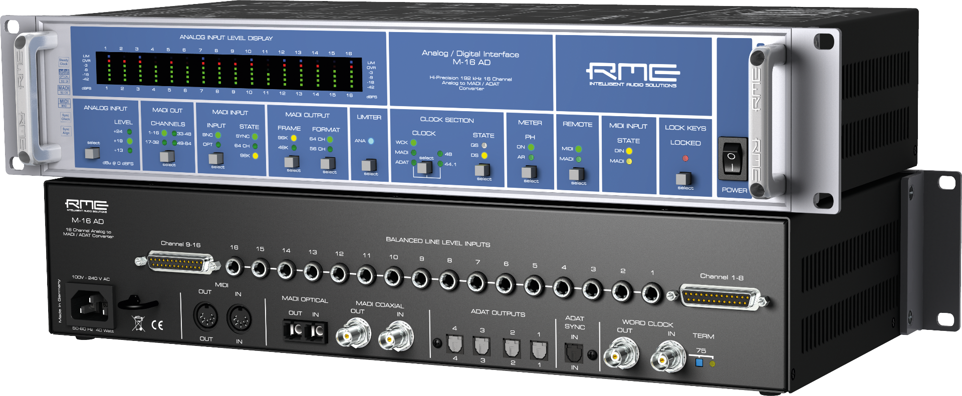Screen dimensions: 962x396
Task: Click ADAT output port 2
Action: pyautogui.click(x=511, y=347)
